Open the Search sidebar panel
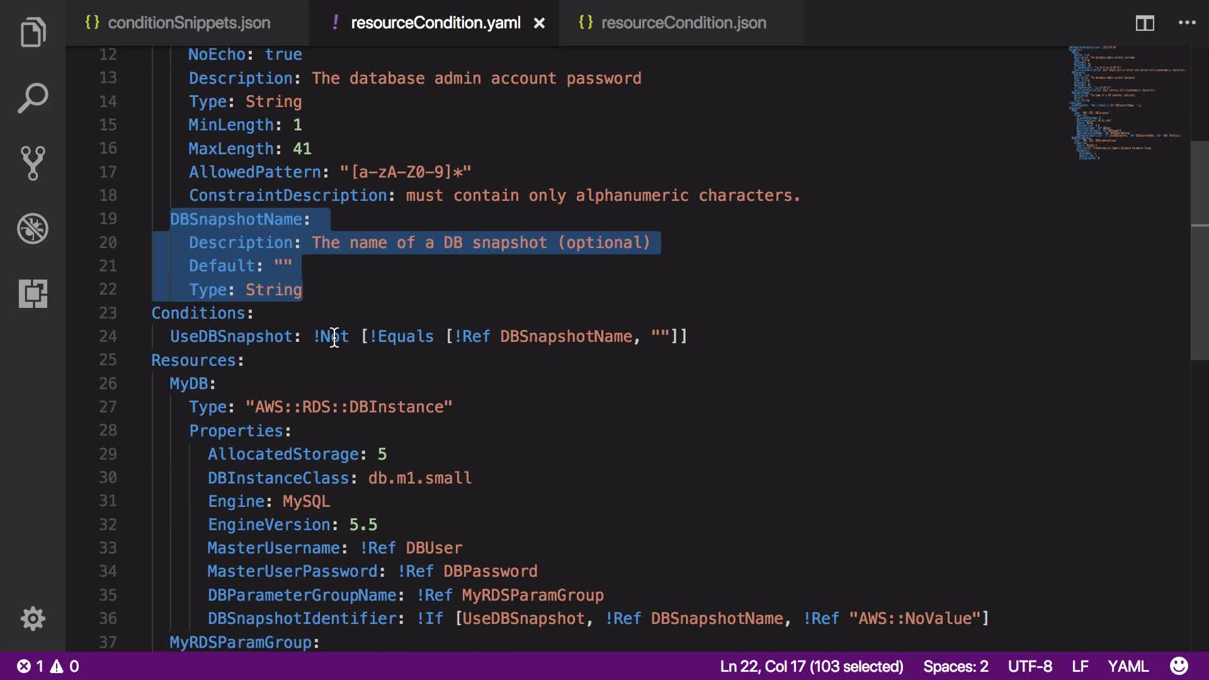The width and height of the screenshot is (1209, 680). 33,98
